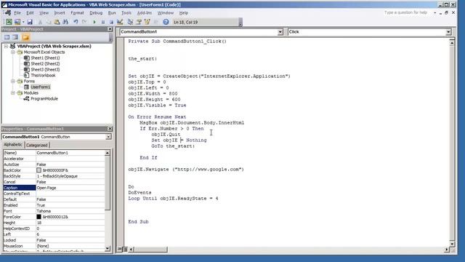Collapse the Microsoft Excel Objects folder
The height and width of the screenshot is (262, 465).
point(13,52)
